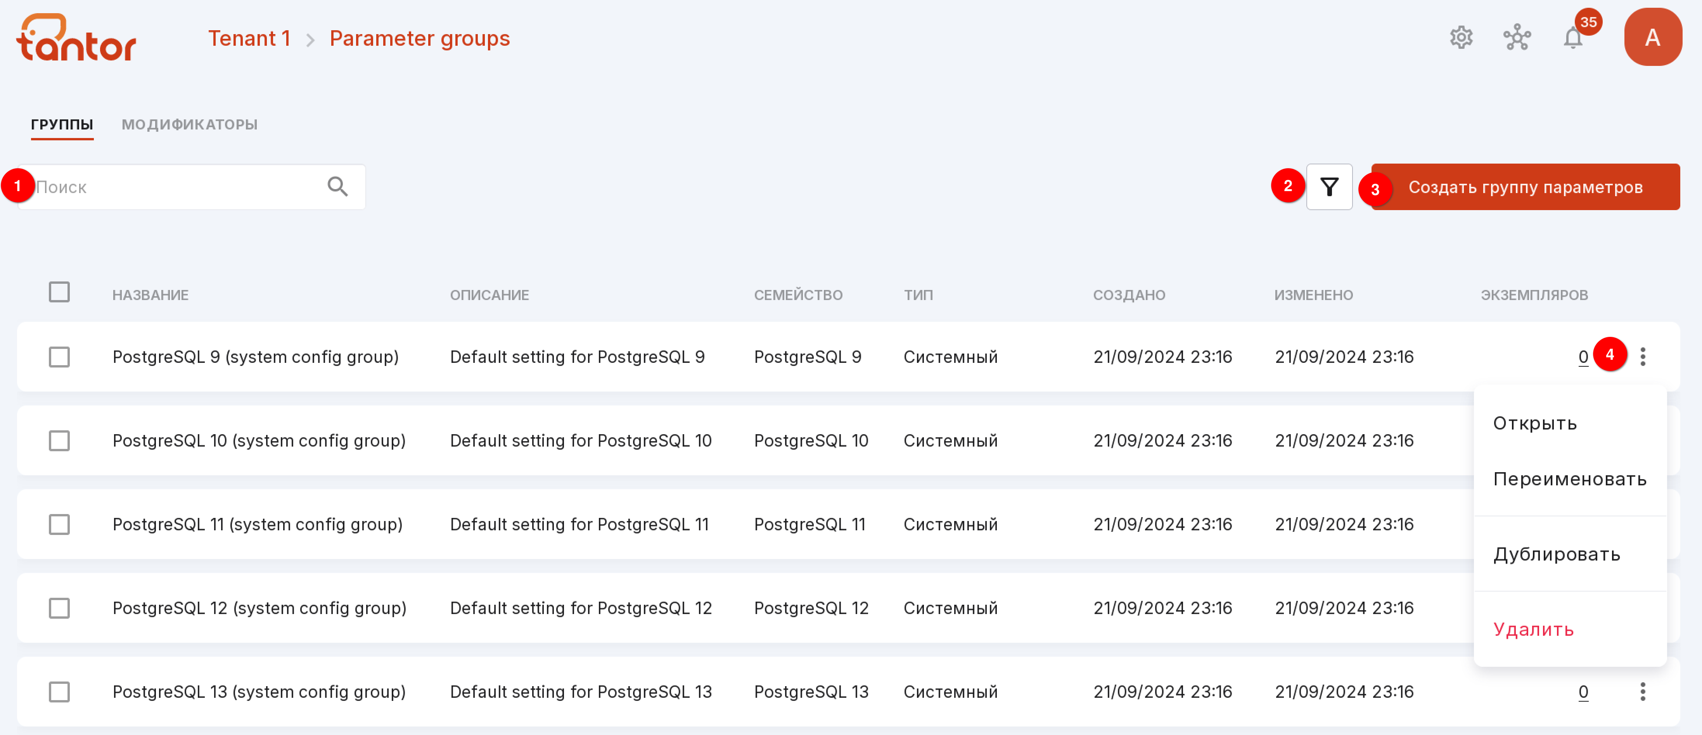Click PostgreSQL 9 (system config group) name
The width and height of the screenshot is (1702, 735).
[256, 357]
